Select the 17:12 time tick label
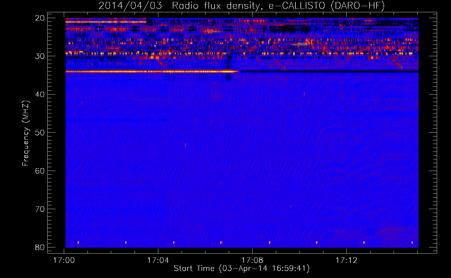The height and width of the screenshot is (278, 451). [x=346, y=260]
